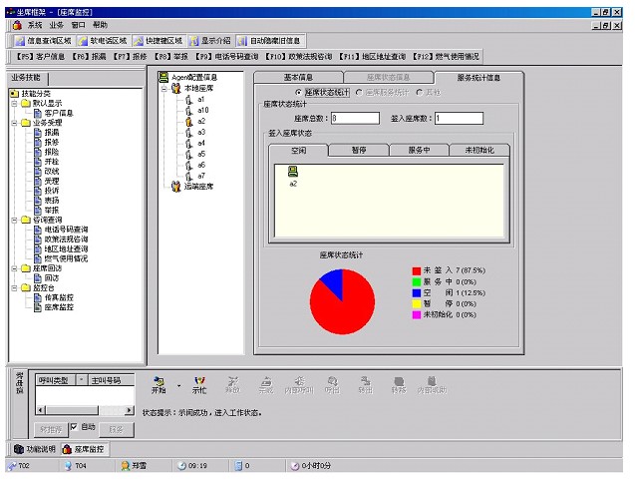Click the red 未签入 legend swatch
The width and height of the screenshot is (635, 483).
tap(417, 270)
